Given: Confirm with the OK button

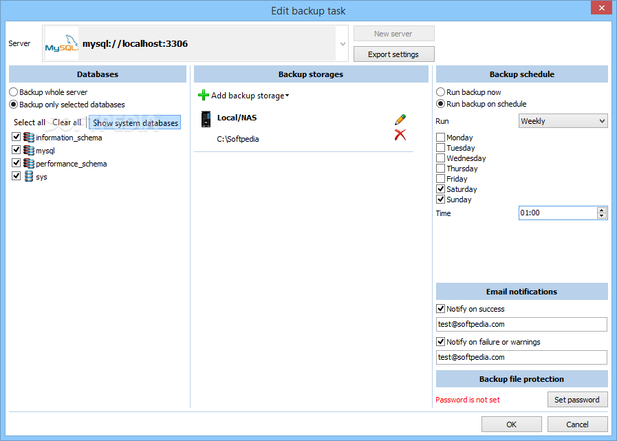Looking at the screenshot, I should pyautogui.click(x=512, y=424).
